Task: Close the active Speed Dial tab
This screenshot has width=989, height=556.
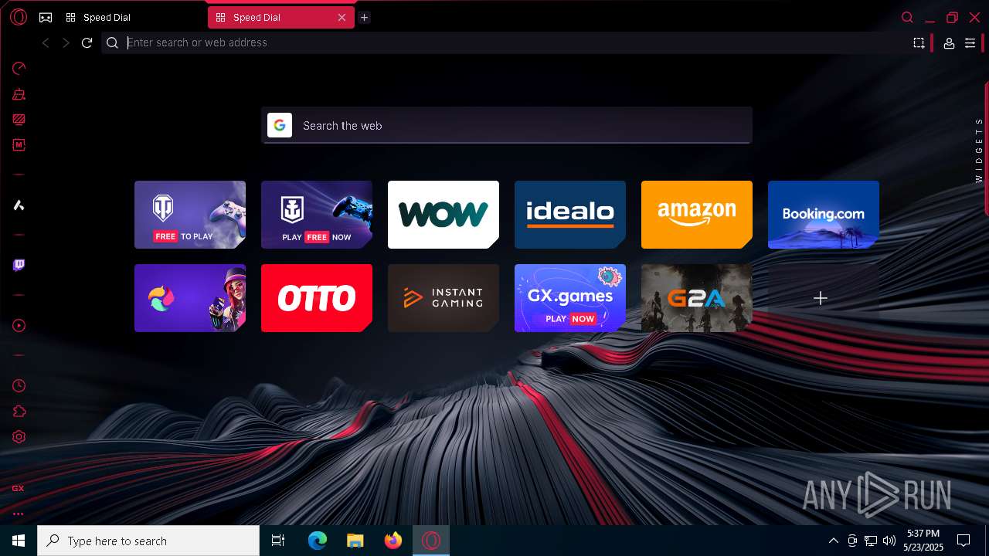Action: click(342, 17)
